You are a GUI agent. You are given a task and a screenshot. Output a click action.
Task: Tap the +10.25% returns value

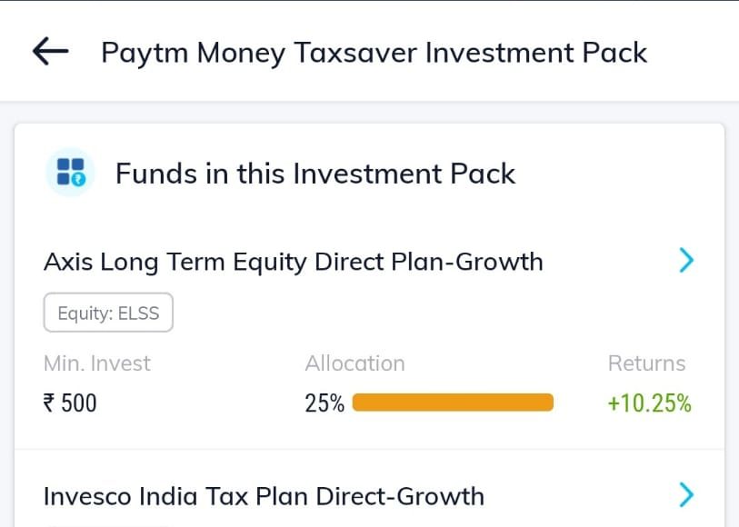649,403
